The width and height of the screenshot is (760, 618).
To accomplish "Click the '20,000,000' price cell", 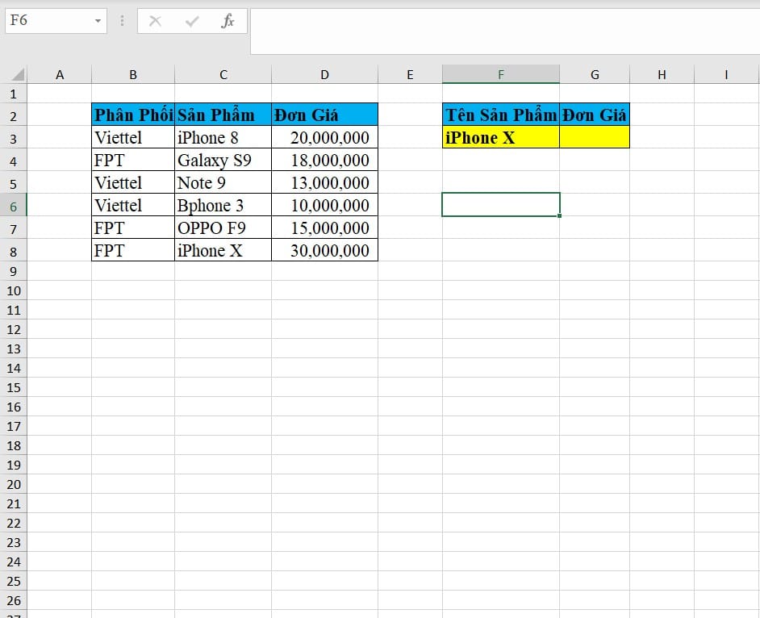I will coord(324,137).
